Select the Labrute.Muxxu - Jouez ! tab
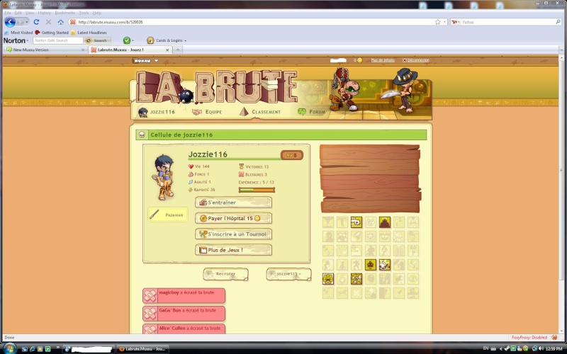Screen dimensions: 567x354 click(130, 50)
